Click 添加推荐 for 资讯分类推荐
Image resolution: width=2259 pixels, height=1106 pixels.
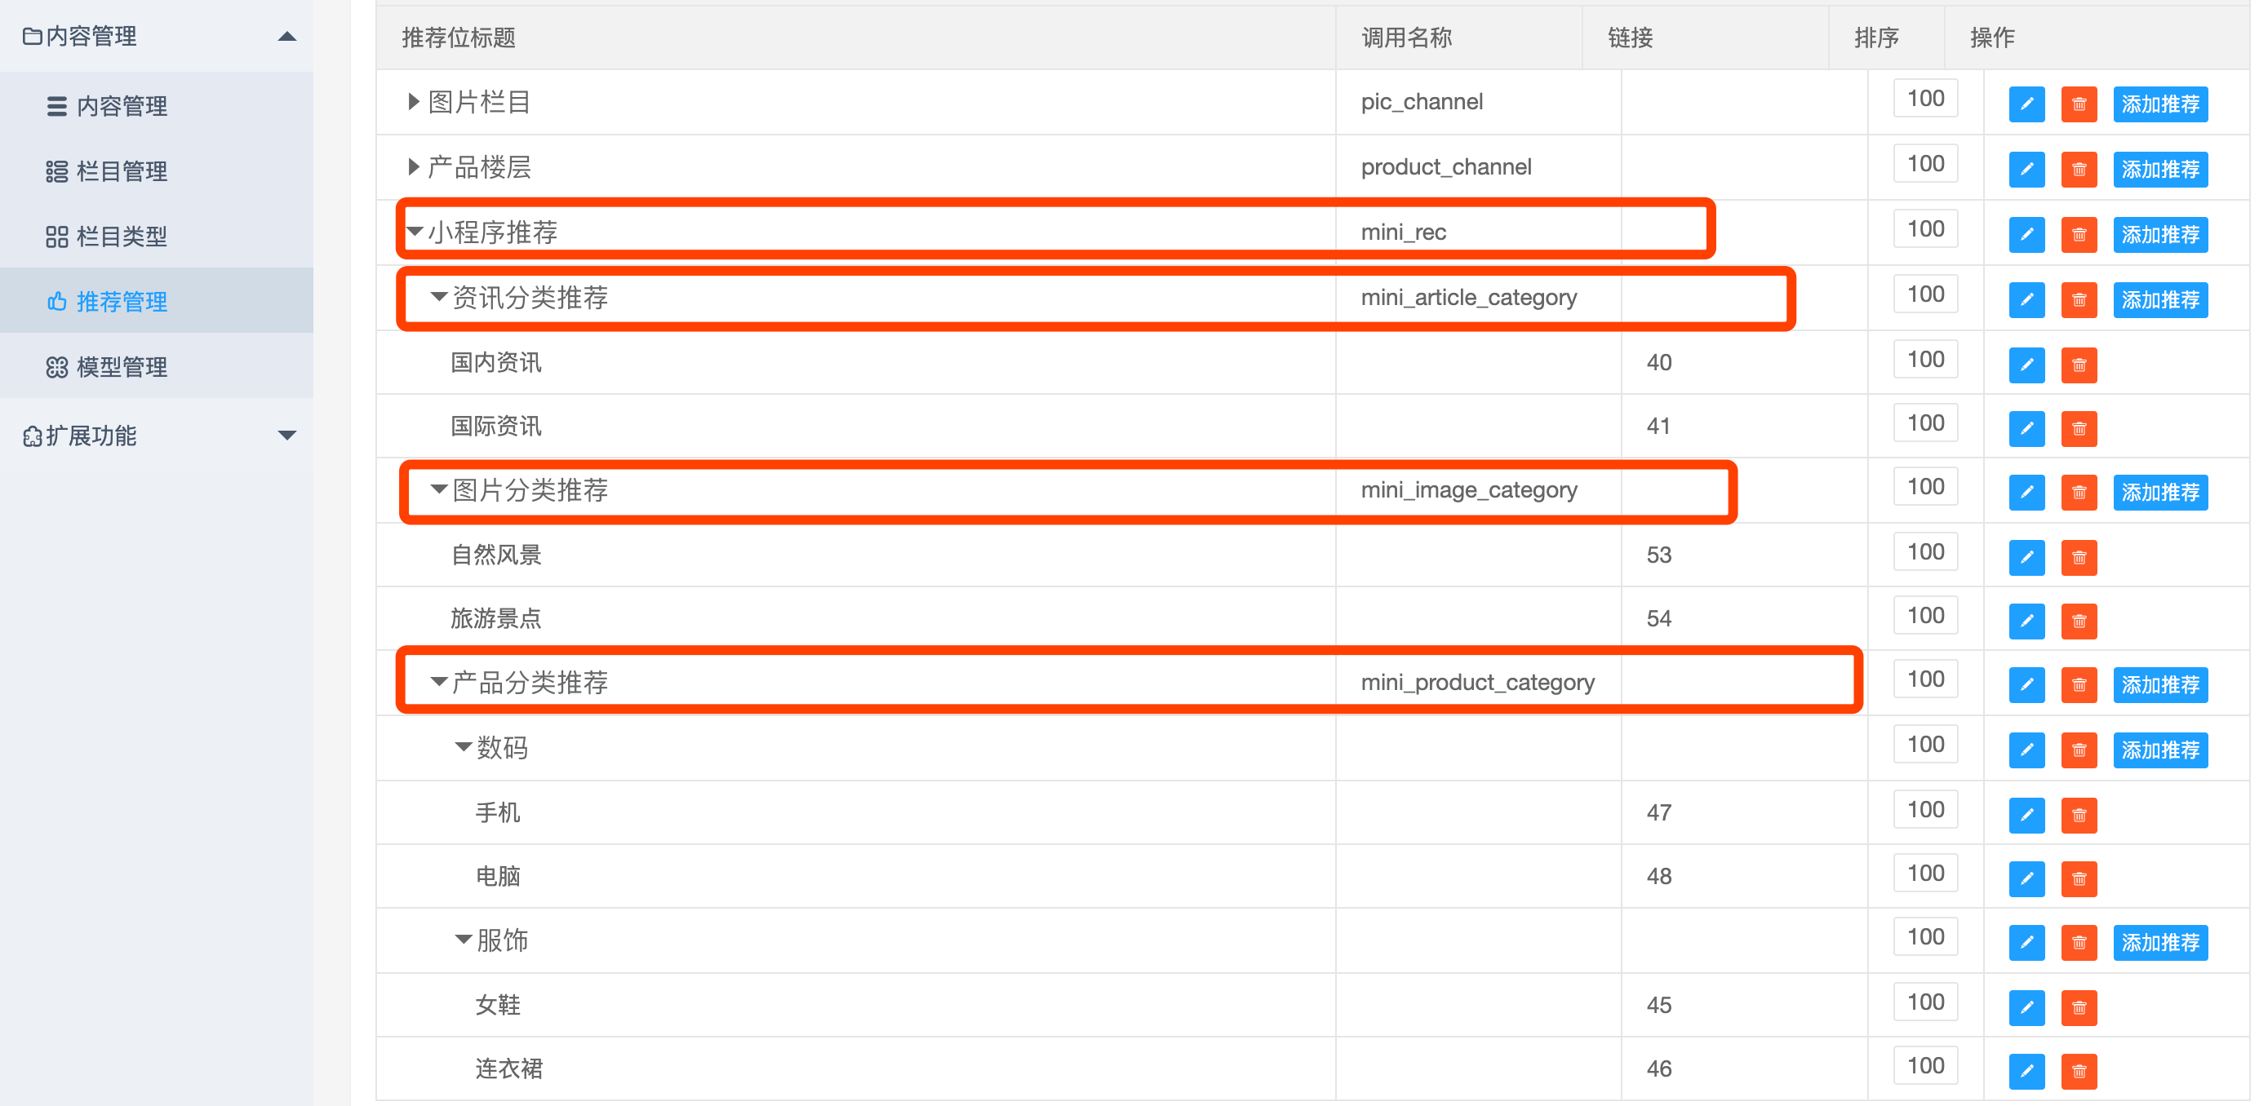click(2160, 299)
